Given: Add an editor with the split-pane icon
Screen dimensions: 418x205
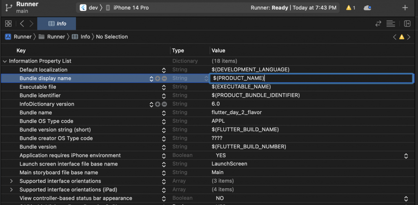Looking at the screenshot, I should (407, 24).
